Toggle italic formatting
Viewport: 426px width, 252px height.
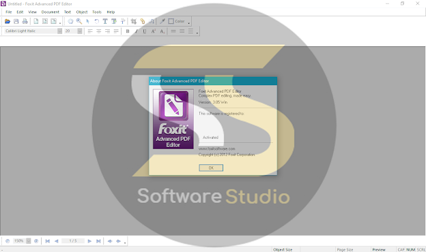point(136,31)
